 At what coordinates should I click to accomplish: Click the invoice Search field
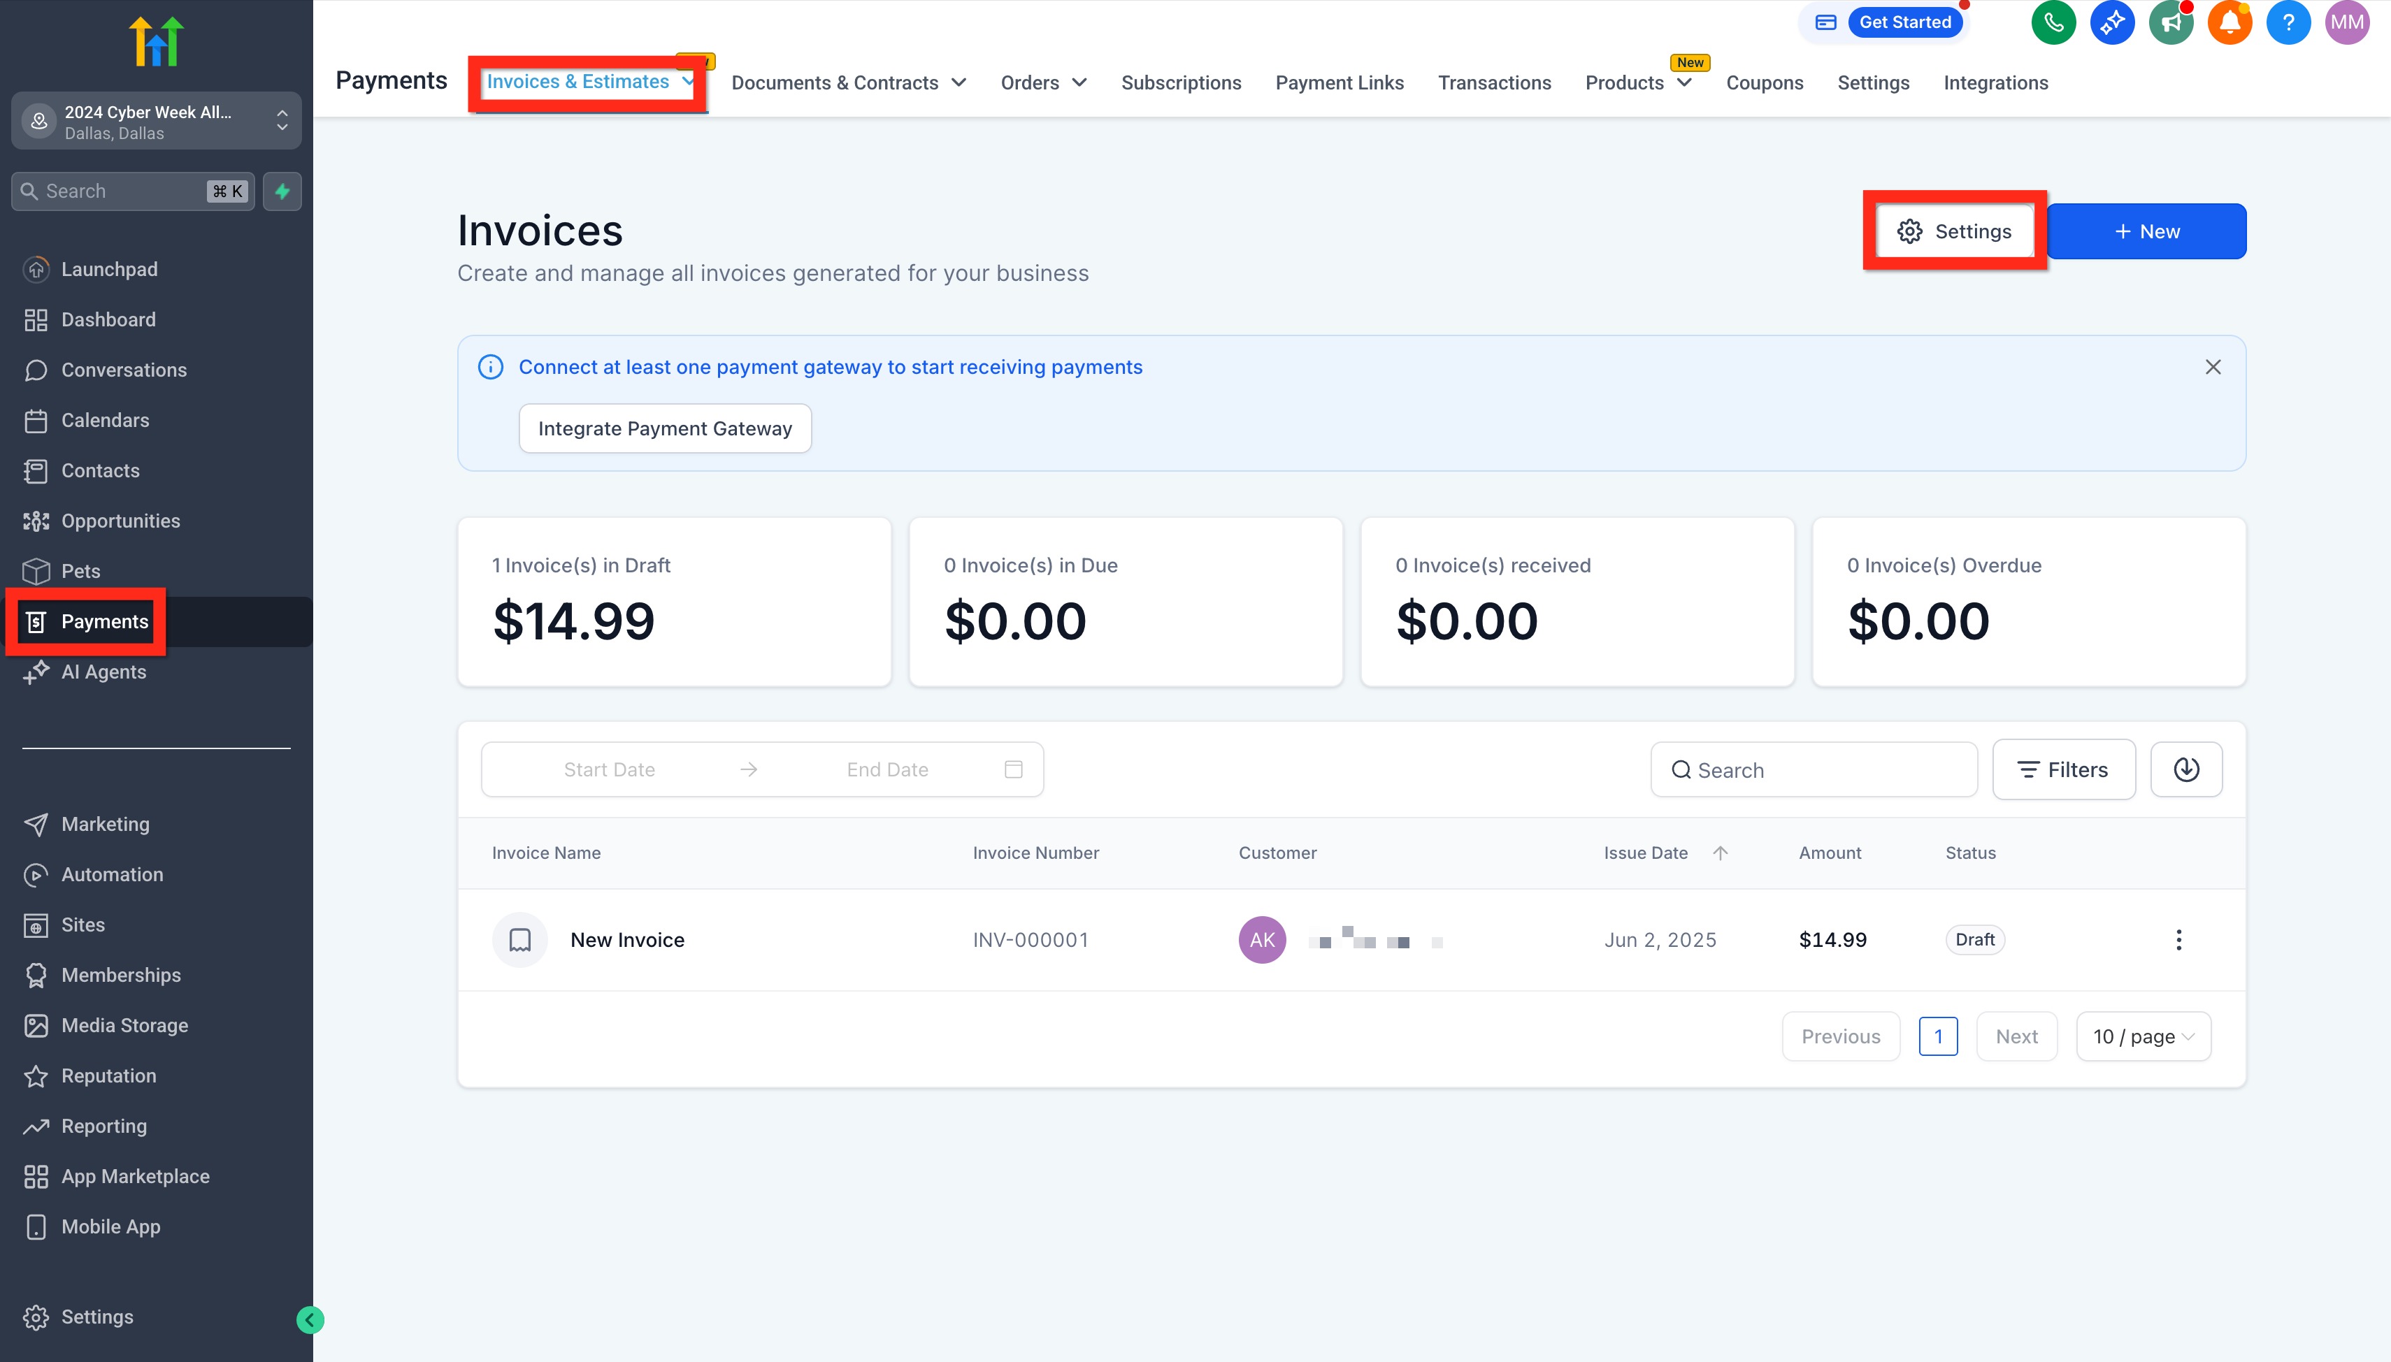pyautogui.click(x=1814, y=770)
